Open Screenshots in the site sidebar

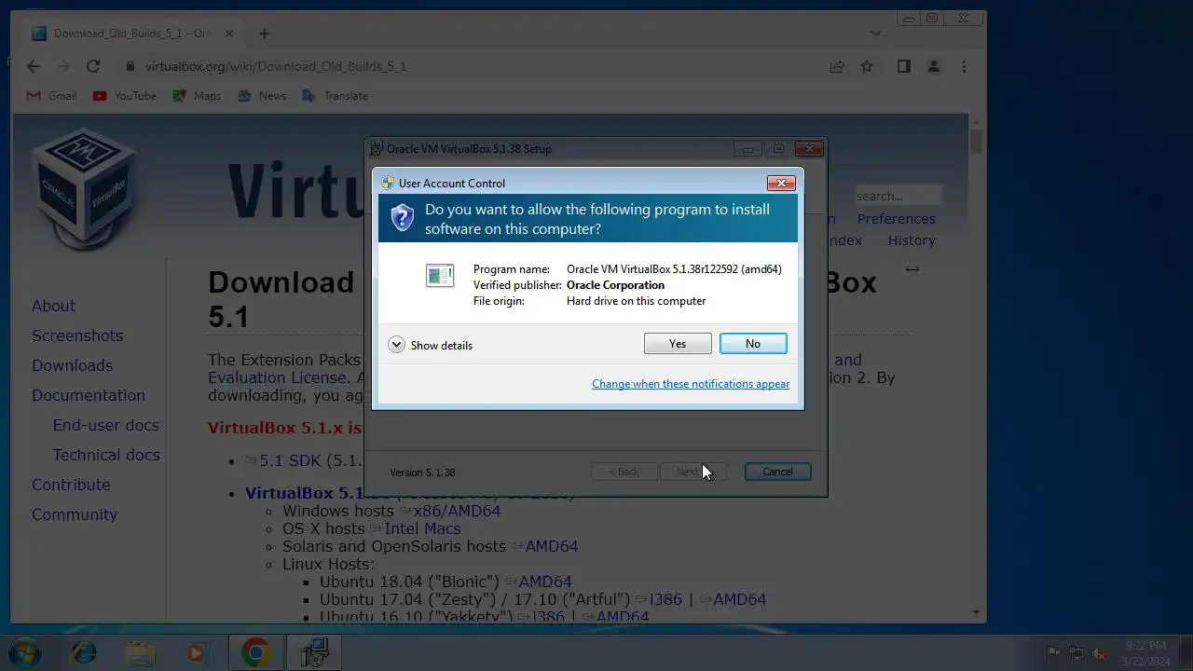[77, 335]
